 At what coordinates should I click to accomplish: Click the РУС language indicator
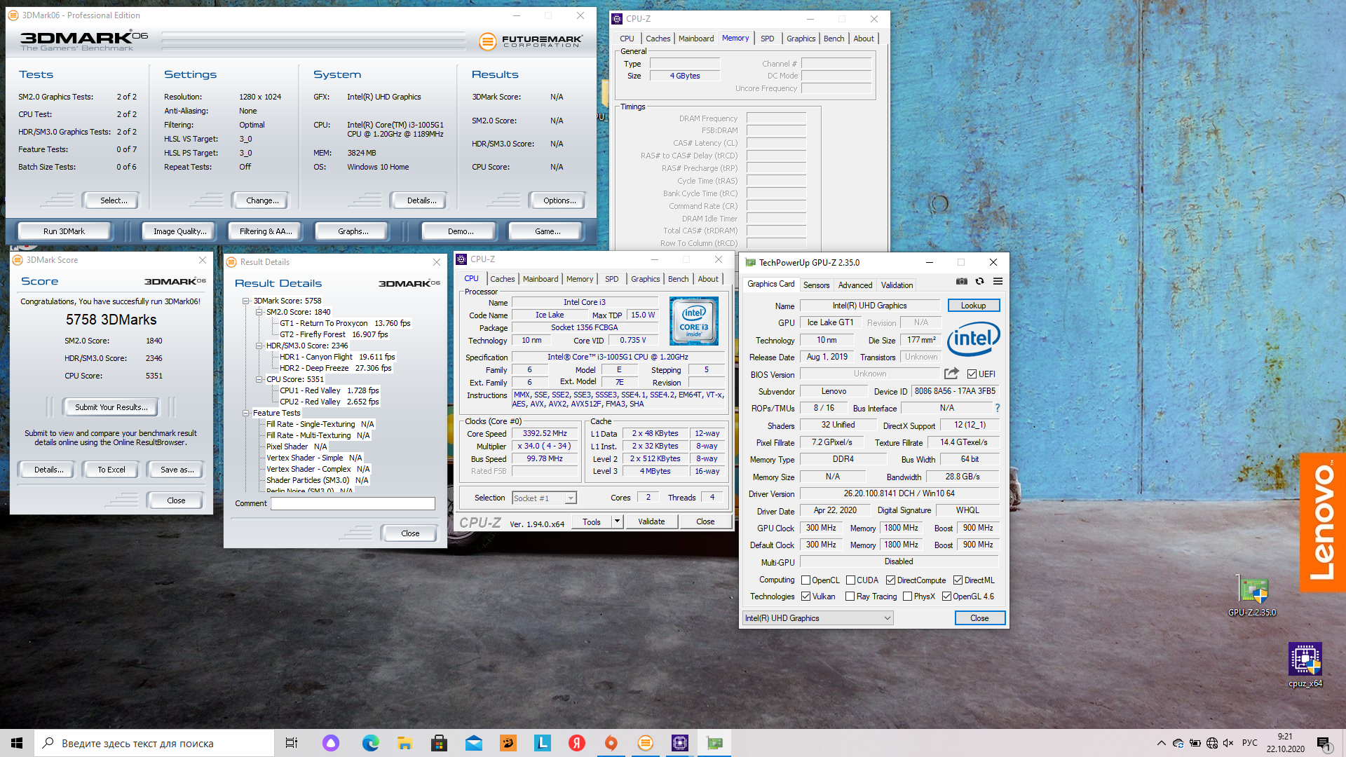(1249, 743)
